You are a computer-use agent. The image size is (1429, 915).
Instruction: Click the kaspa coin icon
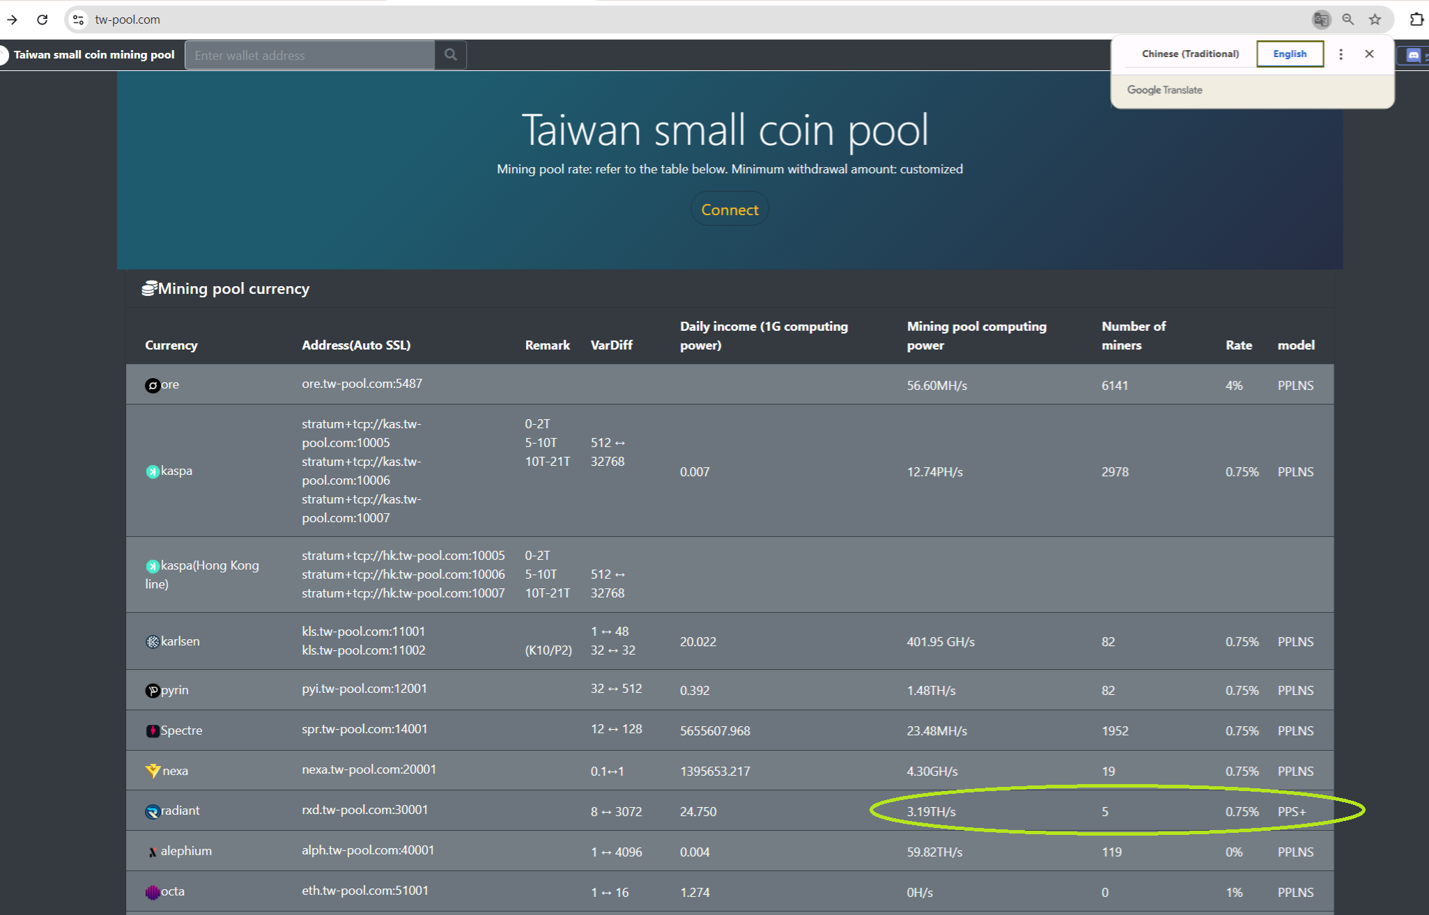point(153,471)
